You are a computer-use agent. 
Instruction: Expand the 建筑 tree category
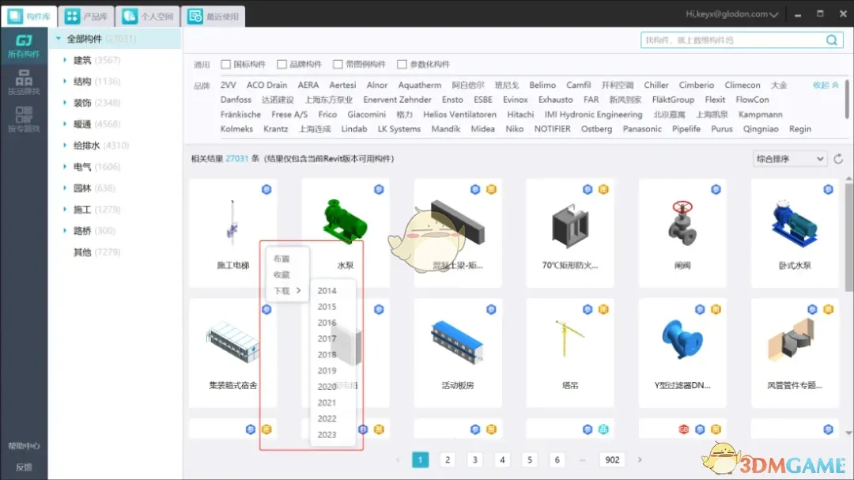click(65, 60)
